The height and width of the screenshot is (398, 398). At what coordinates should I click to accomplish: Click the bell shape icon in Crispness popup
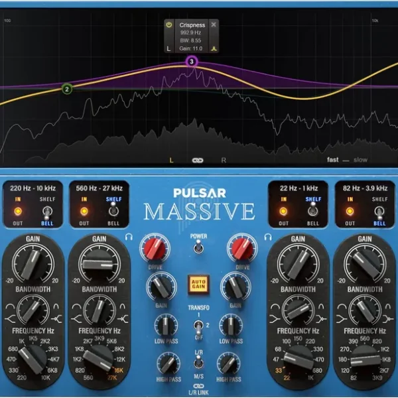(x=214, y=48)
